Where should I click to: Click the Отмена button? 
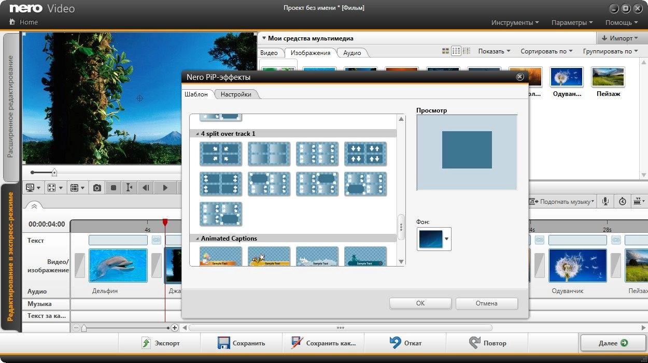coord(486,303)
